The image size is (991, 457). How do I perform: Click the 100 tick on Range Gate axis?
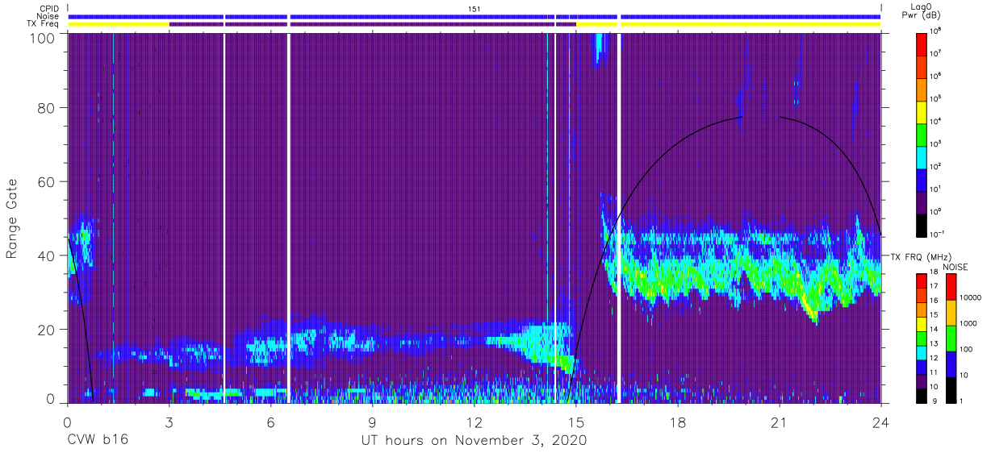click(x=41, y=38)
